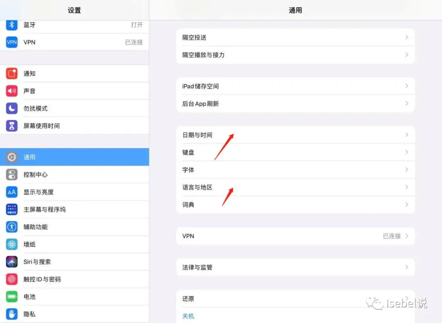Expand the Keyboard (键盘) row chevron

(x=406, y=152)
